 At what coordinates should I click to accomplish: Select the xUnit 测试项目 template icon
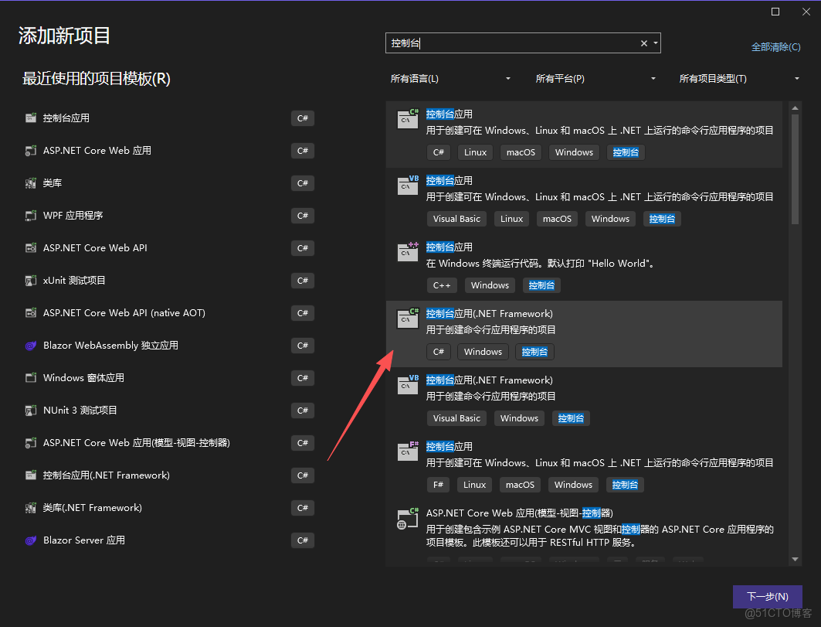pyautogui.click(x=29, y=280)
